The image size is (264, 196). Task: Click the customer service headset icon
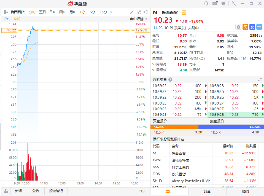pos(206,4)
